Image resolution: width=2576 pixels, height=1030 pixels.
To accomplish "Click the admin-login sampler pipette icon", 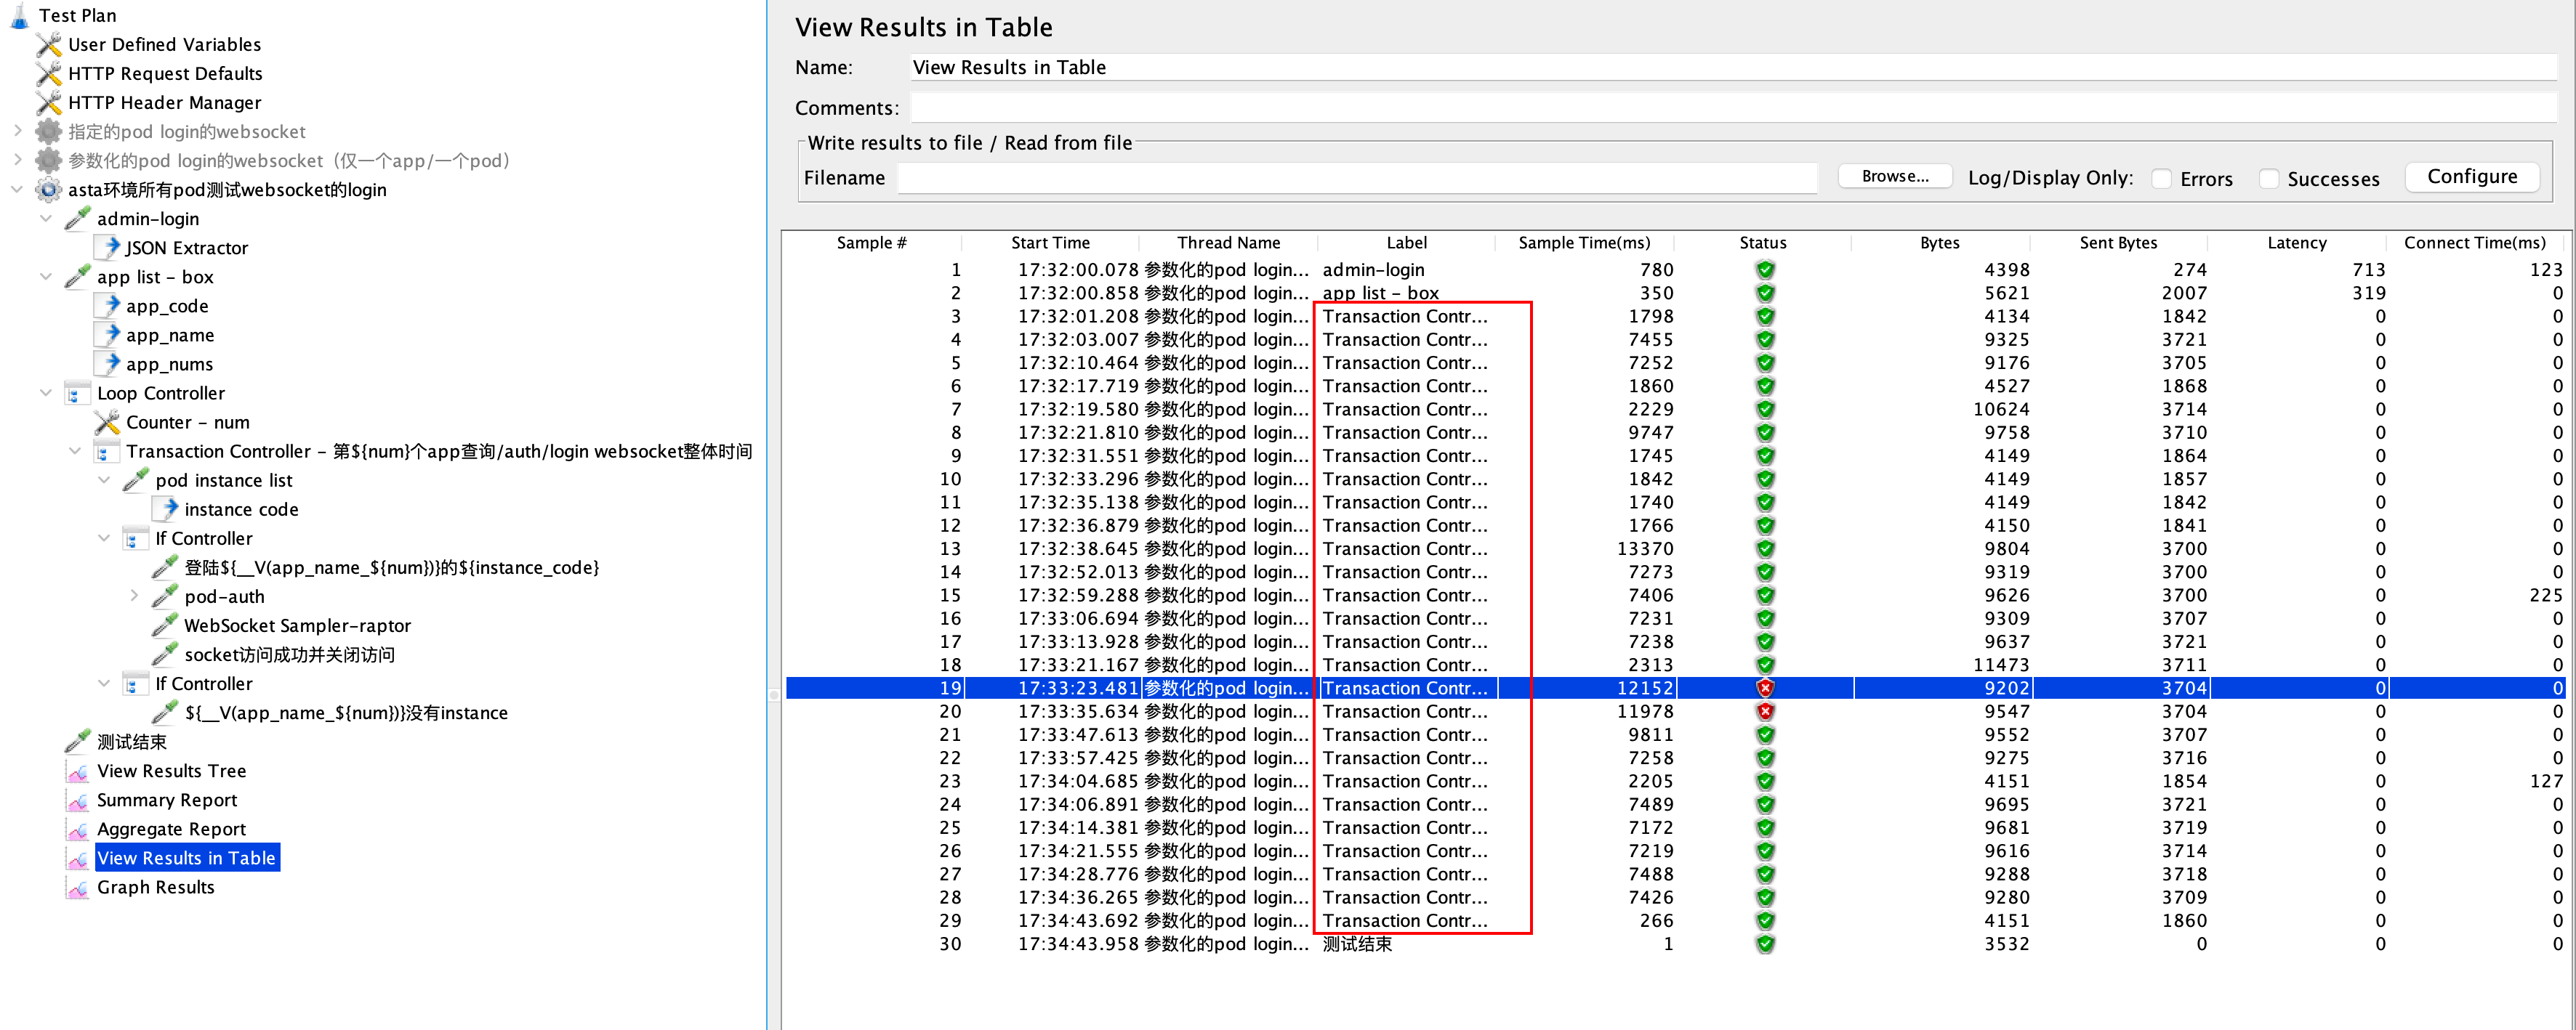I will pos(77,218).
